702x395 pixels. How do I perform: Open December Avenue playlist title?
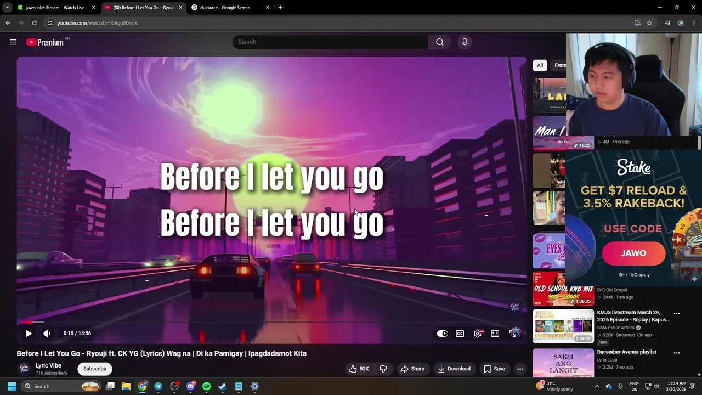click(626, 352)
